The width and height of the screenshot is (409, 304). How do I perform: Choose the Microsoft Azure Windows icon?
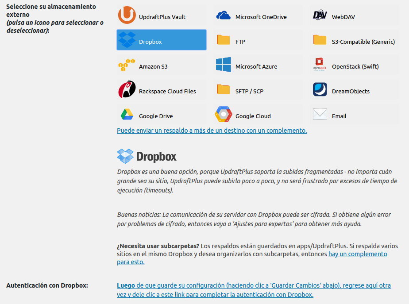click(224, 65)
